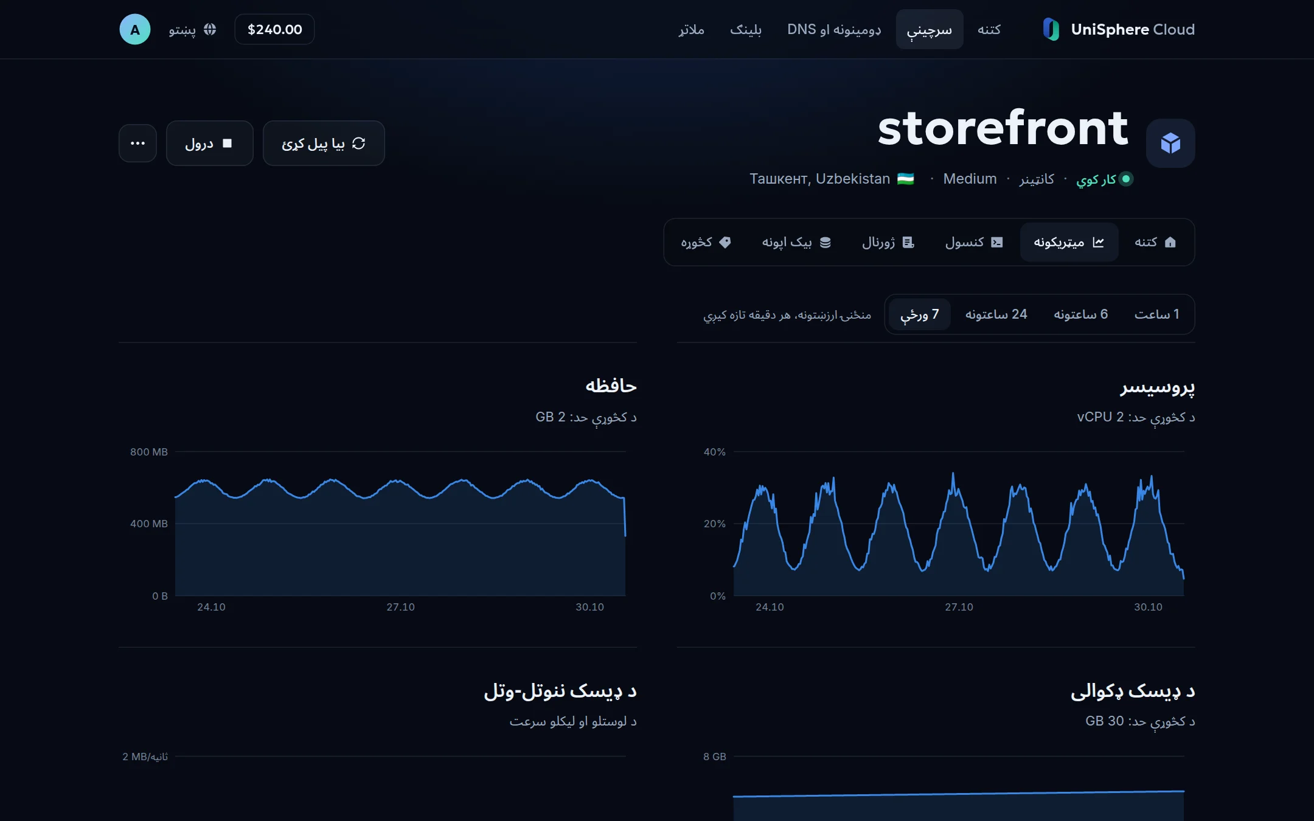Click the tag icon in کچوره tab
This screenshot has height=821, width=1314.
click(725, 242)
